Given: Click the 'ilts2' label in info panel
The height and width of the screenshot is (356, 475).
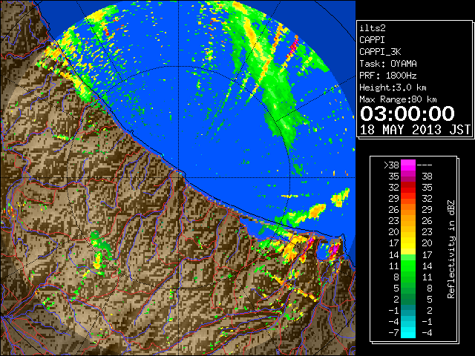Looking at the screenshot, I should point(373,28).
